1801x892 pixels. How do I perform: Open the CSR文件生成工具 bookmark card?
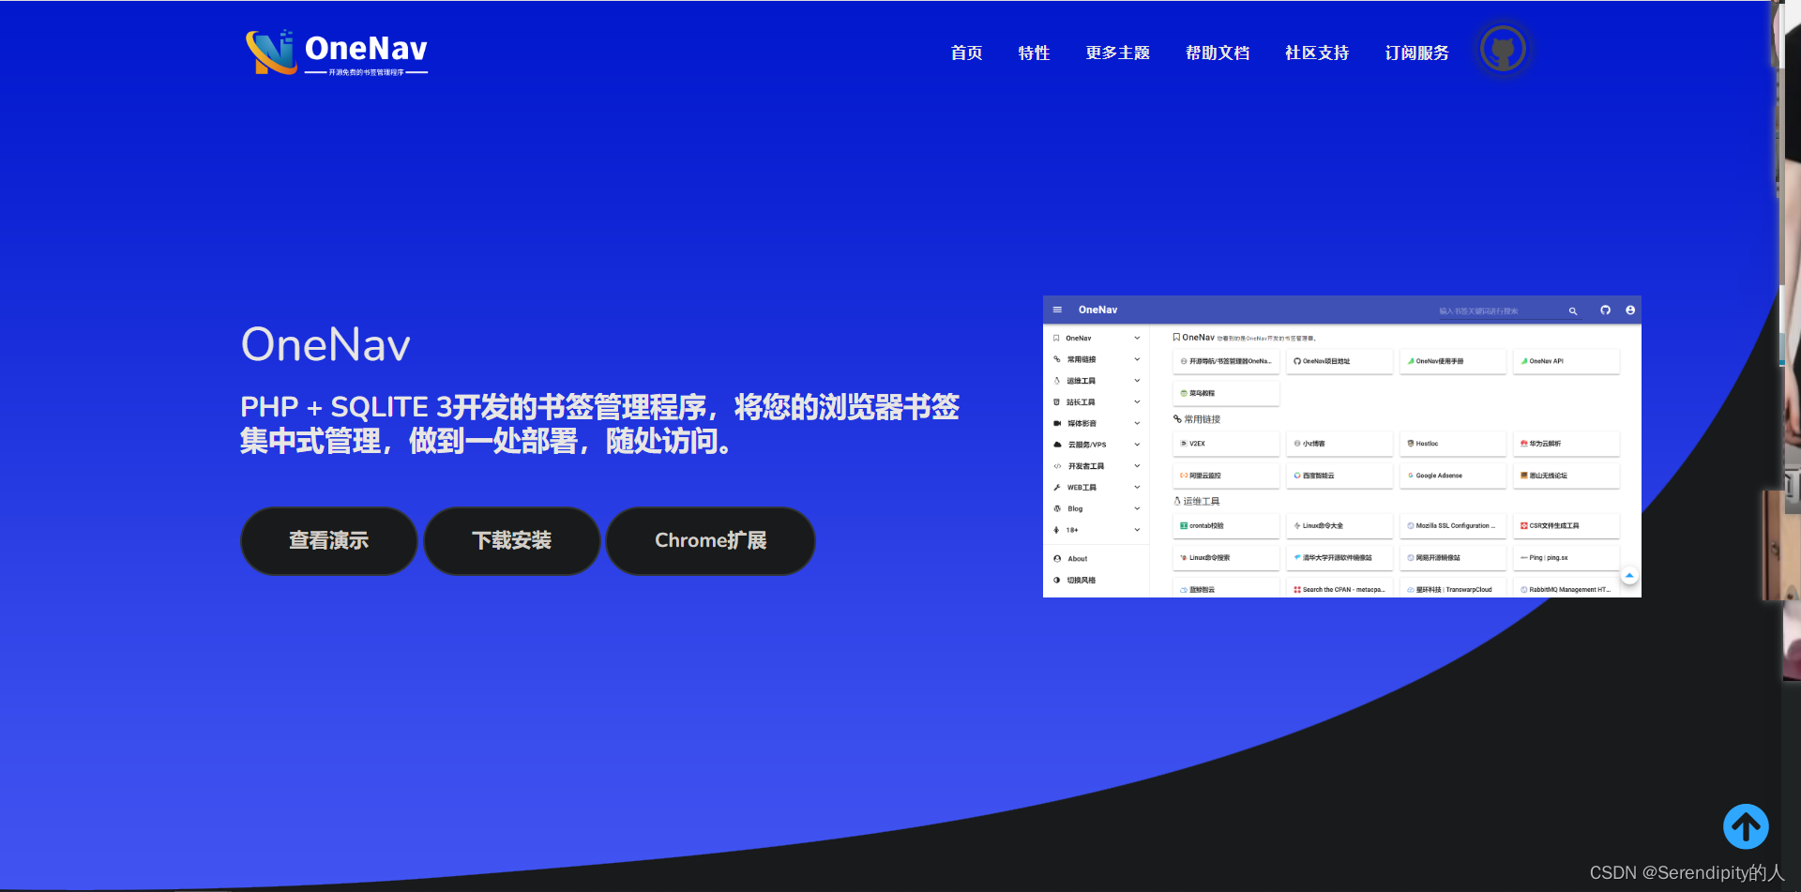(x=1566, y=526)
